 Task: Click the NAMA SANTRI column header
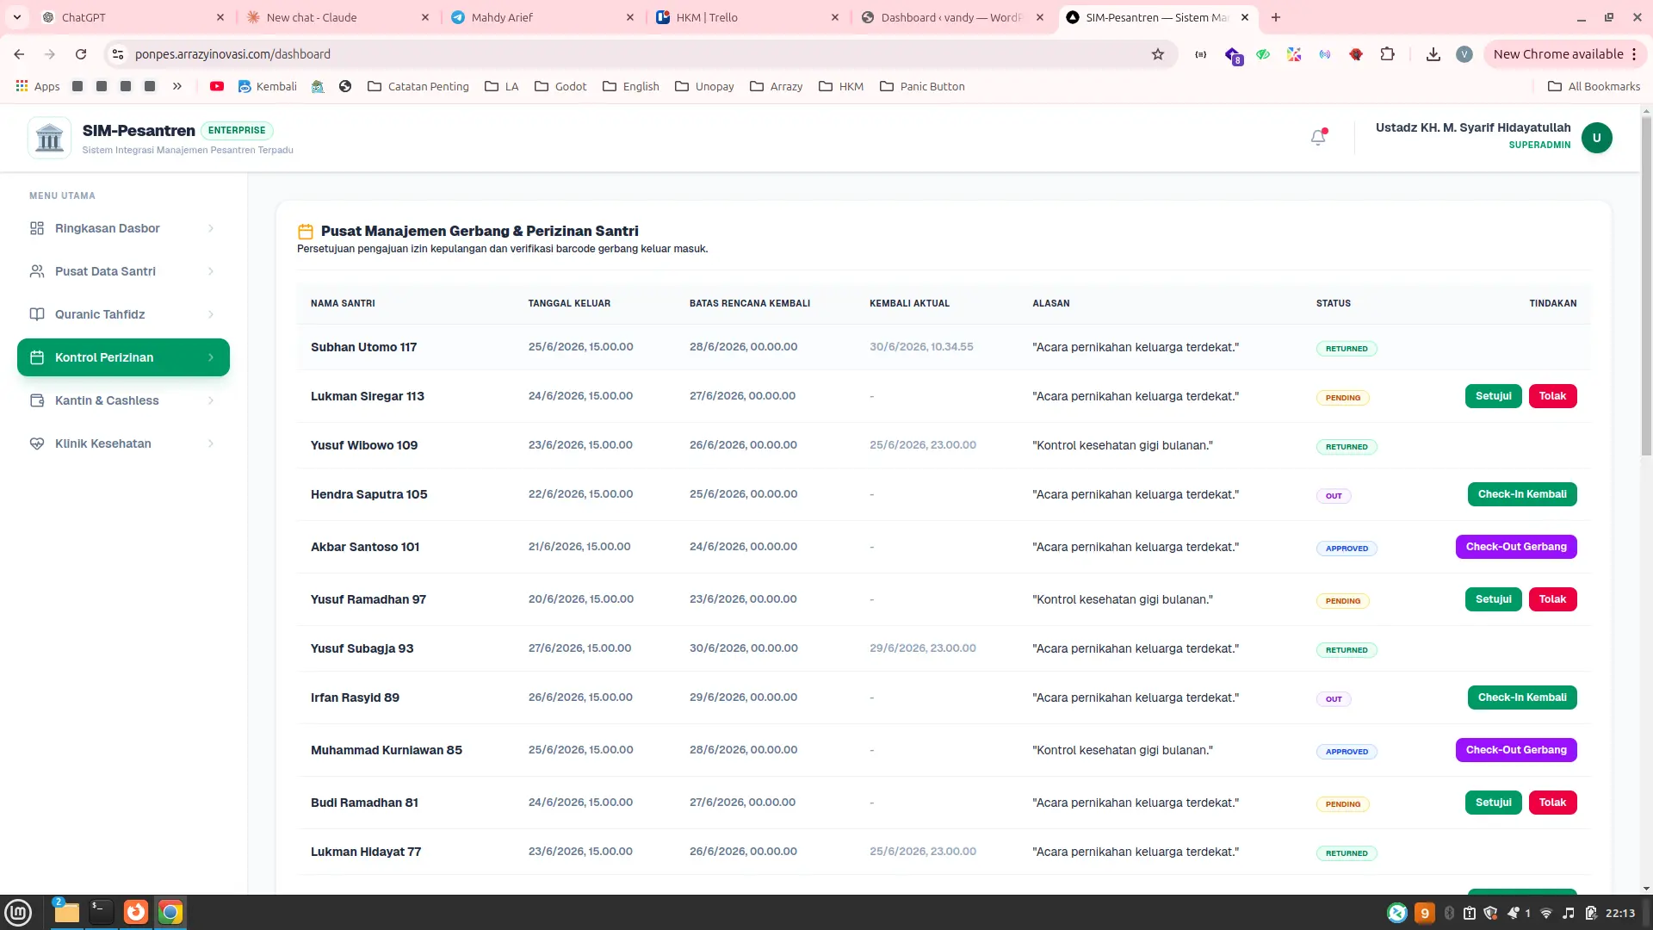343,303
